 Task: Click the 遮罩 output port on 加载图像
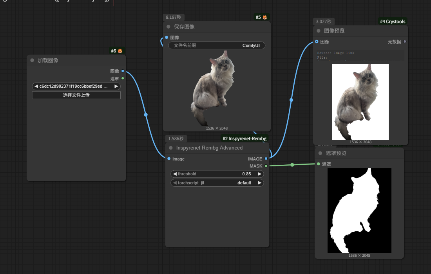click(123, 79)
